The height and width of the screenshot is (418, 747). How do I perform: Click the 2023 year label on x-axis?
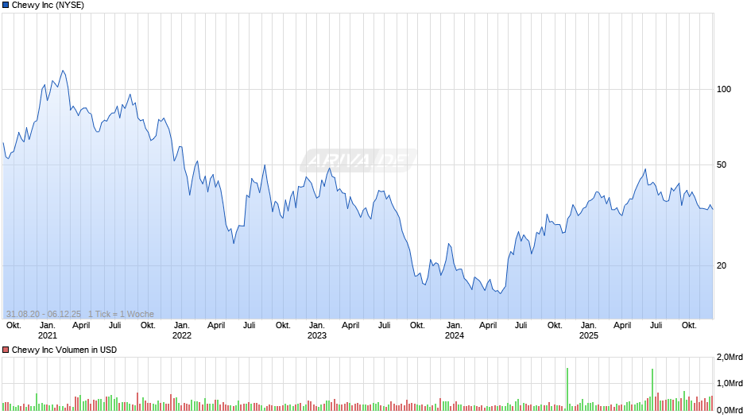point(317,335)
